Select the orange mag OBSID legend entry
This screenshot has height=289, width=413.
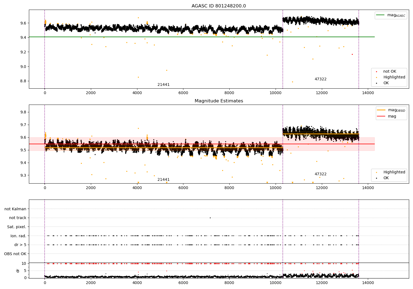point(391,110)
